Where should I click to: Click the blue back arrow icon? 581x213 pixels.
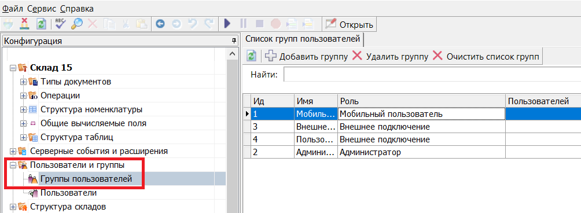coord(160,24)
